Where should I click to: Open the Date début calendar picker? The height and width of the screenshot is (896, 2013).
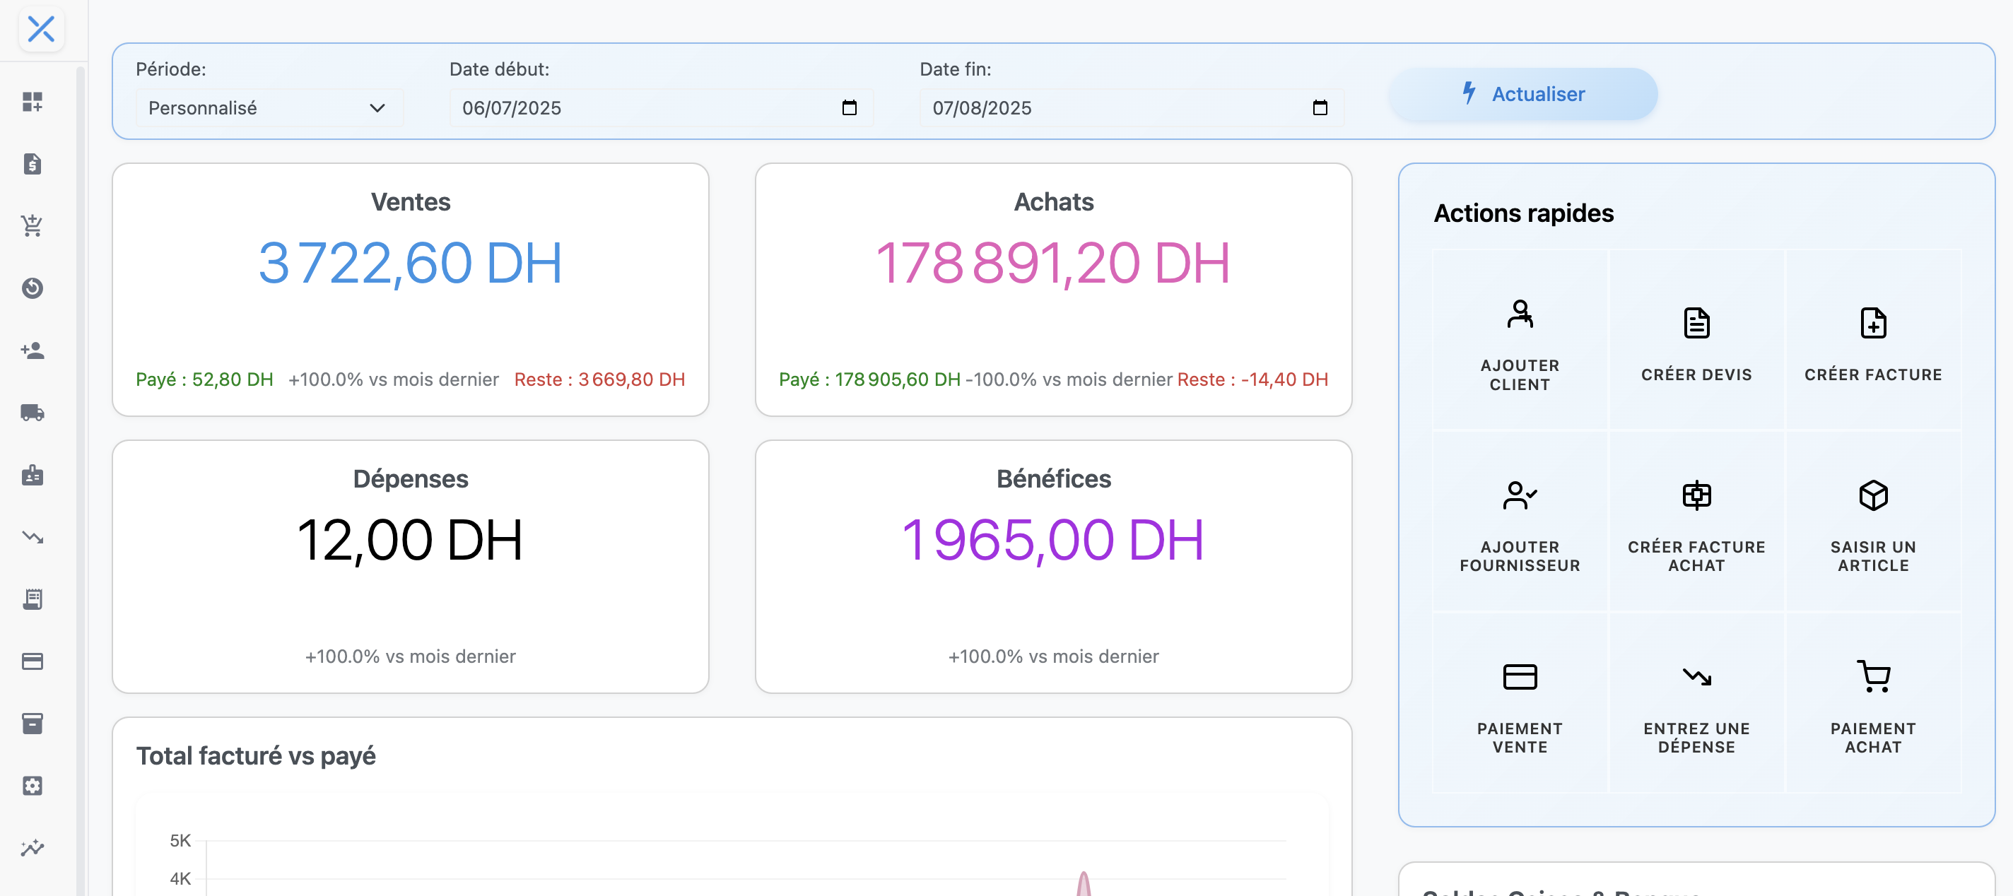[x=850, y=108]
